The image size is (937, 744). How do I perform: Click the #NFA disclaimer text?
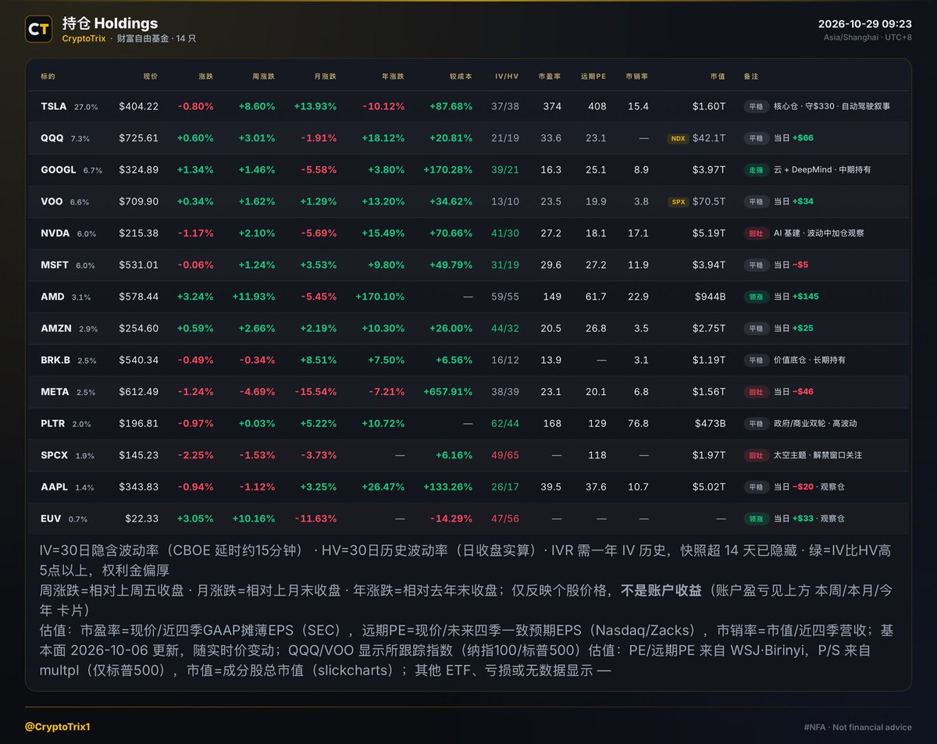tap(857, 727)
